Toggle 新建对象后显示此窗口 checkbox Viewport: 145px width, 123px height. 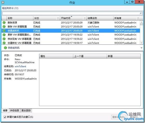5,117
